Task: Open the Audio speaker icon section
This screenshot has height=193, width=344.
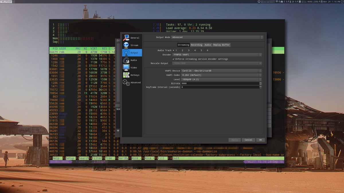Action: point(126,60)
